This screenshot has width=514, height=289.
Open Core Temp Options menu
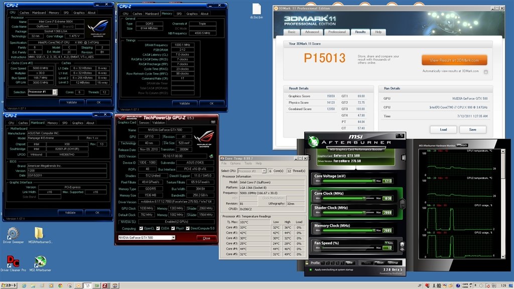(x=235, y=163)
